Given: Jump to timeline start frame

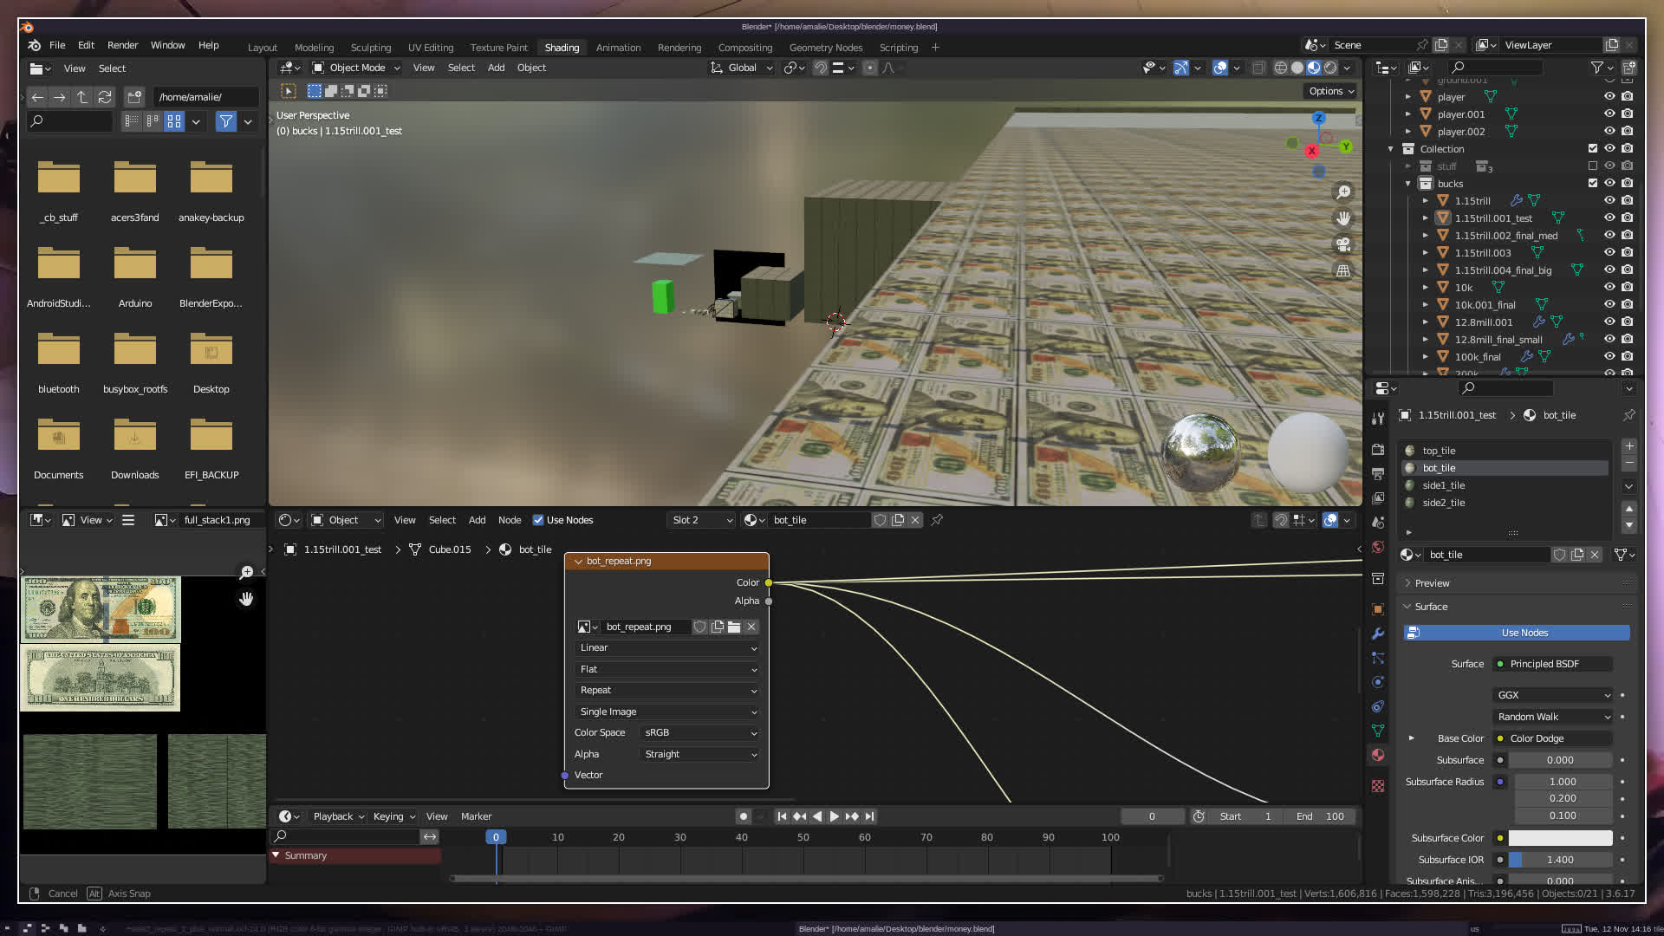Looking at the screenshot, I should [x=782, y=816].
